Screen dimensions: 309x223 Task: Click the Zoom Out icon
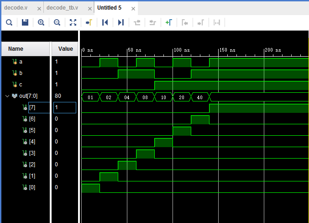point(57,22)
